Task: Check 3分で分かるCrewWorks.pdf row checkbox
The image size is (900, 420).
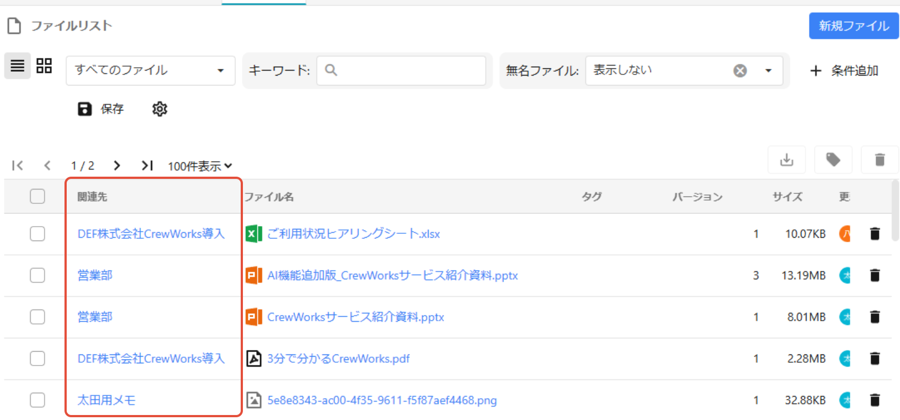Action: pyautogui.click(x=37, y=359)
